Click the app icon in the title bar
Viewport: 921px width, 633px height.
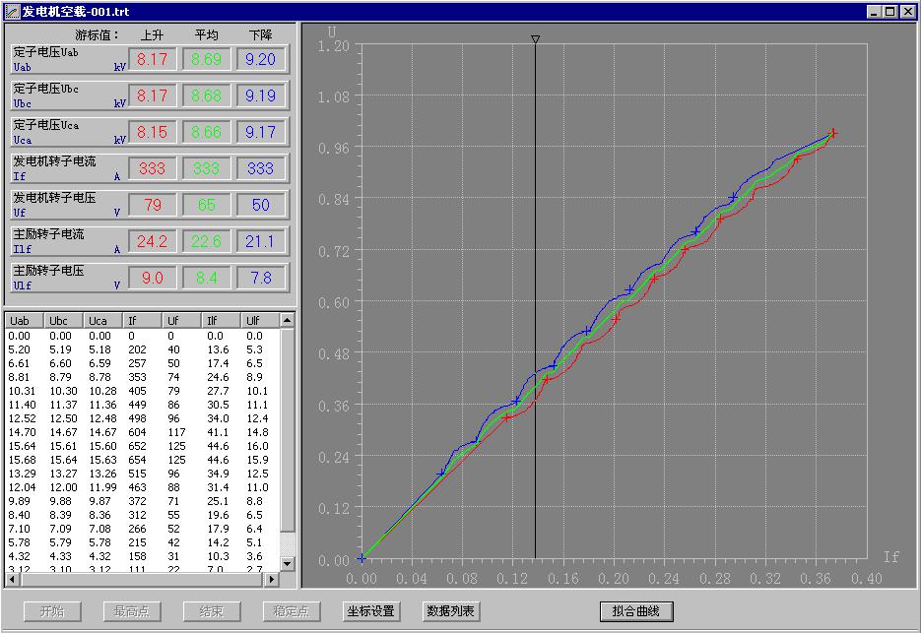[11, 12]
